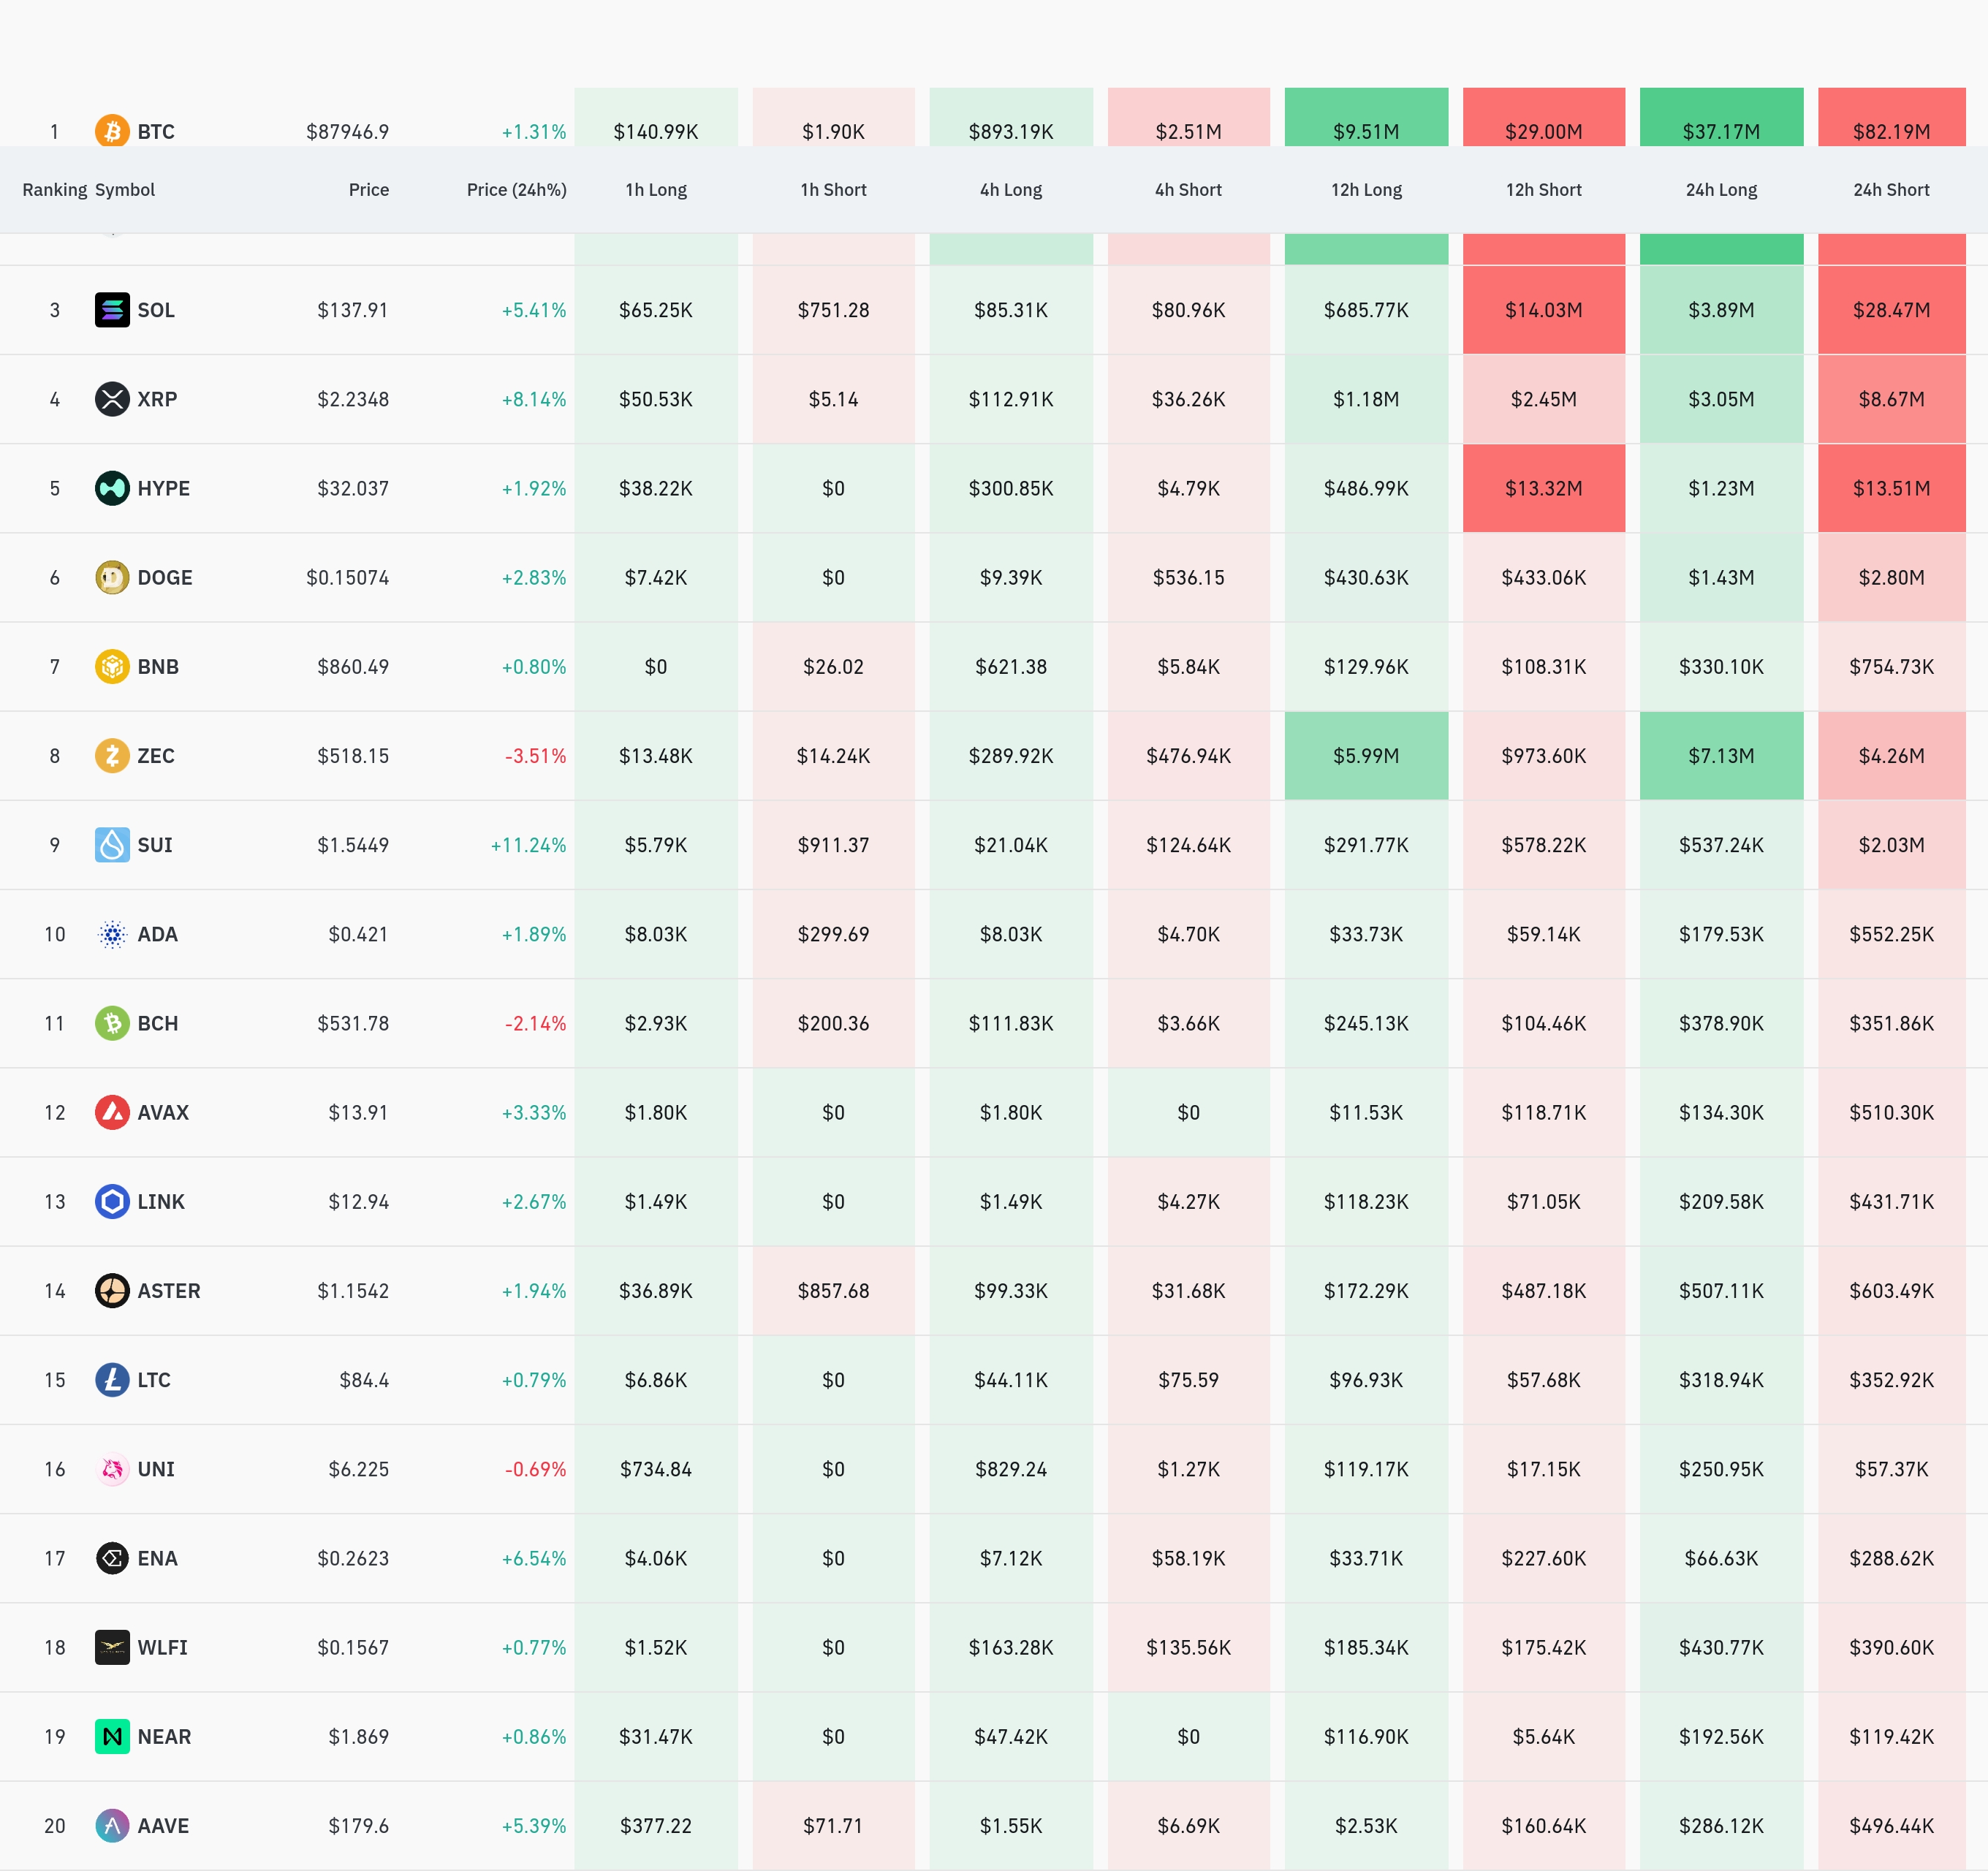Click the Chainlink LINK hexagon icon
The height and width of the screenshot is (1871, 1988).
point(112,1201)
